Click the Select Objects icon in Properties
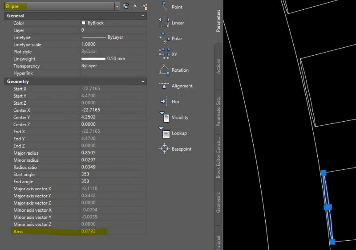 coord(135,6)
